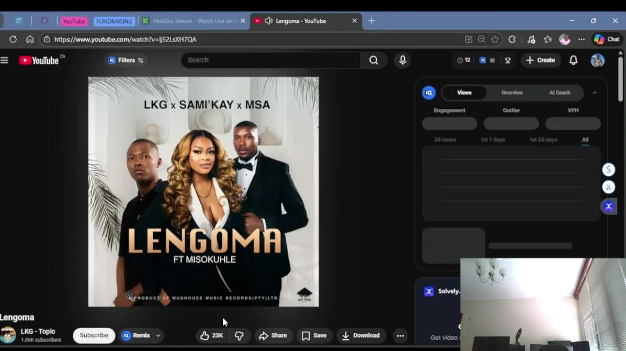Go to the browser home page
The height and width of the screenshot is (351, 626).
pyautogui.click(x=30, y=39)
